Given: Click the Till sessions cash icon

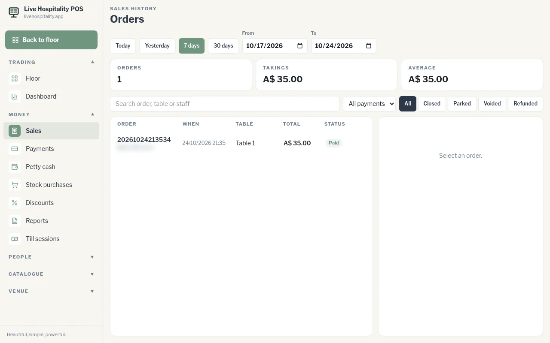Looking at the screenshot, I should pos(15,239).
